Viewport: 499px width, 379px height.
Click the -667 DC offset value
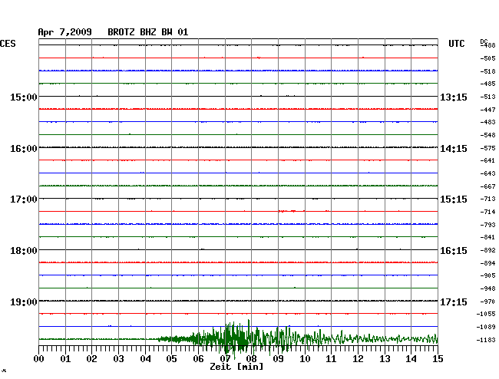pos(487,186)
